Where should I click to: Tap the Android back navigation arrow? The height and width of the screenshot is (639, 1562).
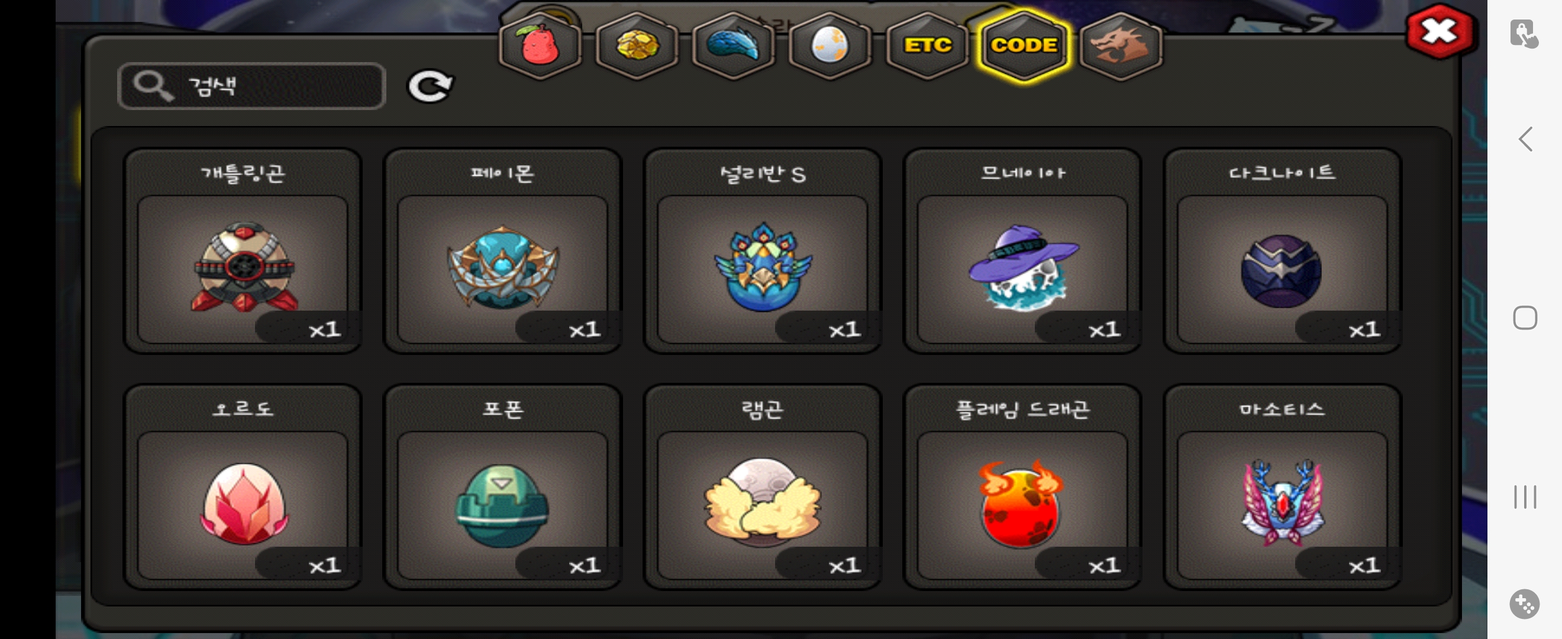tap(1526, 140)
